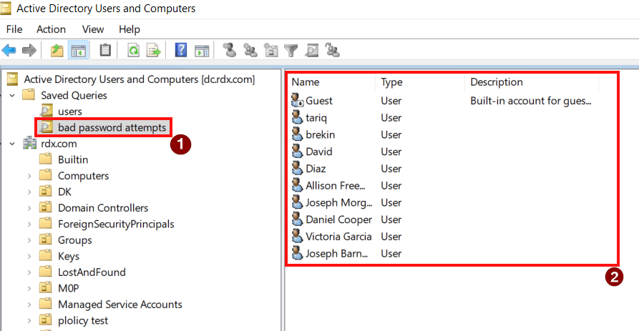Image resolution: width=639 pixels, height=331 pixels.
Task: Click the Find objects toolbar icon
Action: [x=312, y=50]
